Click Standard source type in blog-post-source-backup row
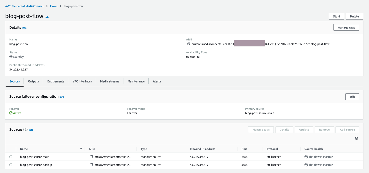Screen dimensions: 369x173 point(151,165)
